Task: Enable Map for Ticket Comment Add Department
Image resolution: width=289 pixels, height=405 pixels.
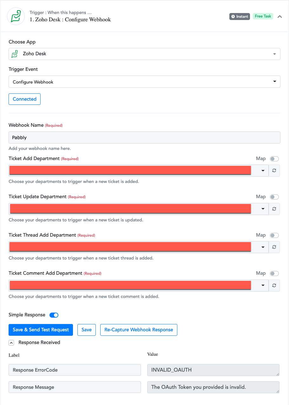Action: (x=274, y=273)
